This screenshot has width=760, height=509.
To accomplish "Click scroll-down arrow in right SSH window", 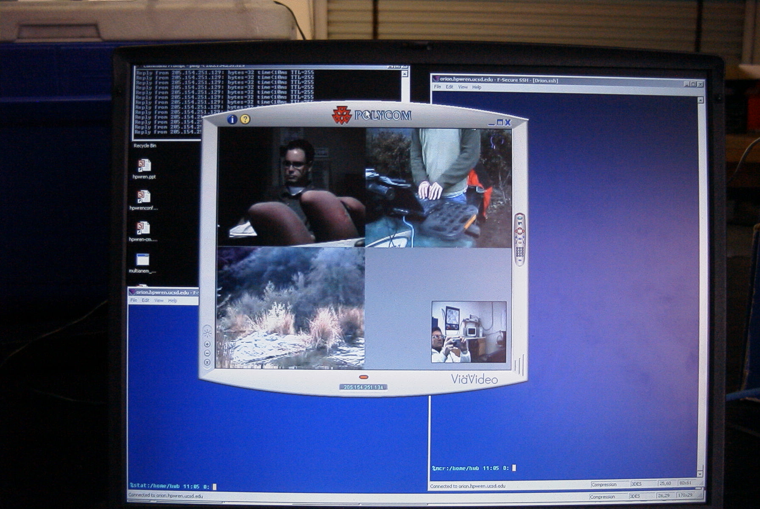I will [700, 473].
